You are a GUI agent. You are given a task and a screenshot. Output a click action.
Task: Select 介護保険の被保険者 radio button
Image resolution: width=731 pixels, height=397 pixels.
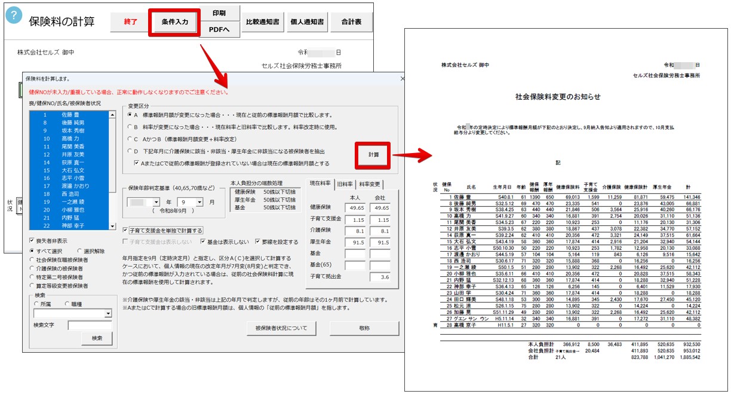pos(57,268)
